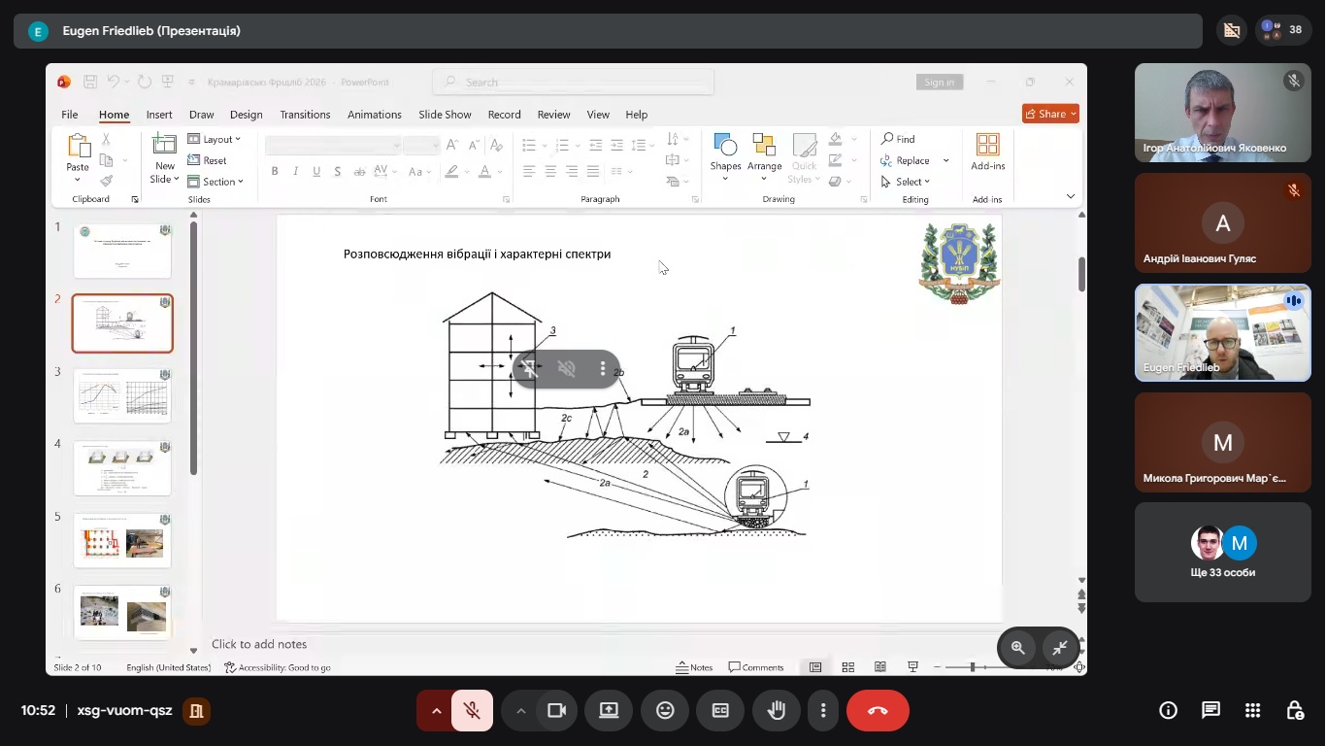Screen dimensions: 1326x746
Task: Open meeting chat panel
Action: (1210, 711)
